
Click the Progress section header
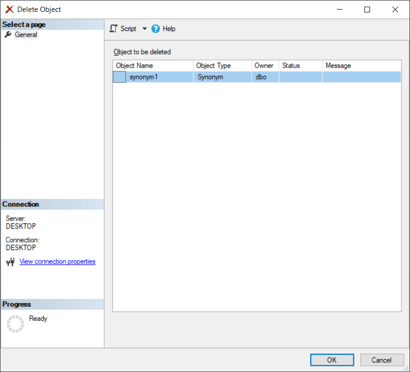coord(52,304)
